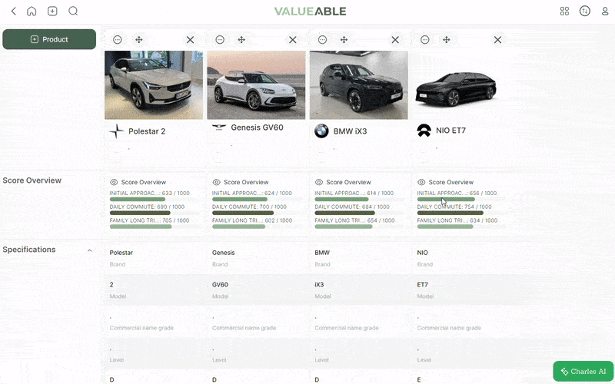
Task: Click the move handle on Polestar 2 column
Action: 139,40
